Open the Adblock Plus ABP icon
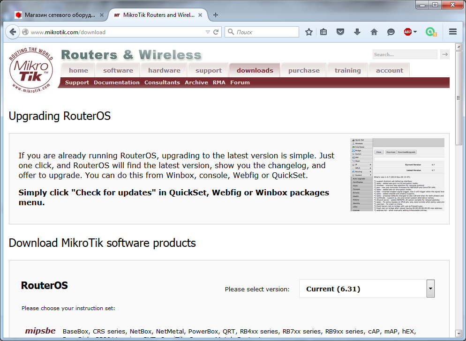The height and width of the screenshot is (341, 466). (x=407, y=32)
